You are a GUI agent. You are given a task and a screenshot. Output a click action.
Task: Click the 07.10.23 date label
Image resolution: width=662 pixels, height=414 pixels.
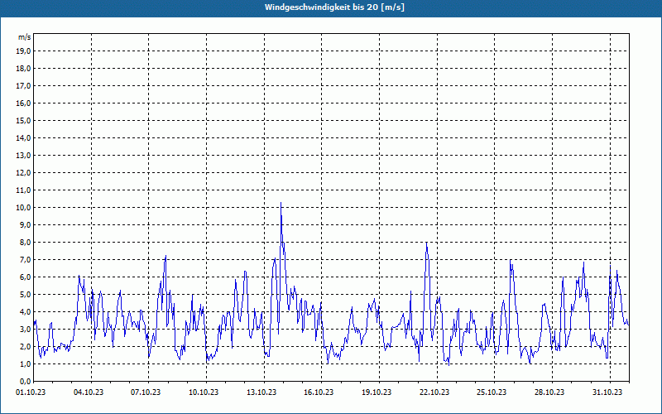[146, 392]
